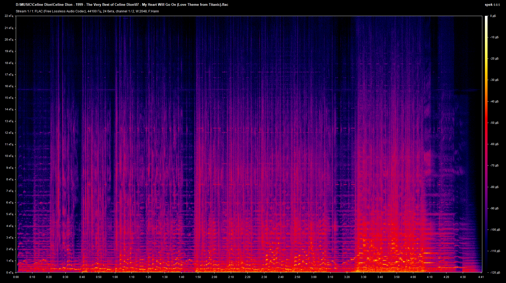Screen dimensions: 506x283
Task: Click the 0 кГц frequency axis label
Action: click(x=9, y=272)
